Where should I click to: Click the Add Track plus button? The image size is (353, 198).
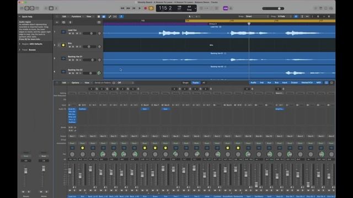tap(57, 23)
